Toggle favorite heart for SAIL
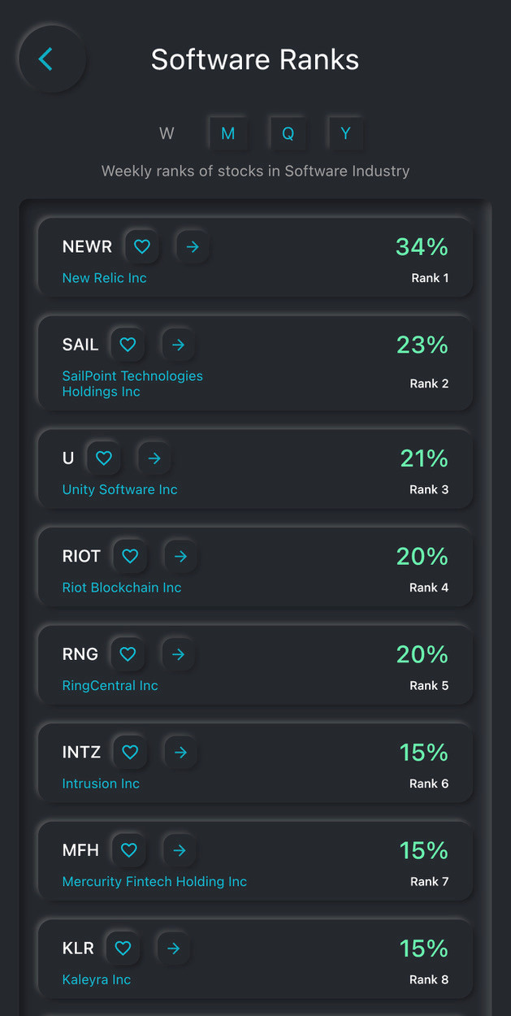511x1016 pixels. 128,345
